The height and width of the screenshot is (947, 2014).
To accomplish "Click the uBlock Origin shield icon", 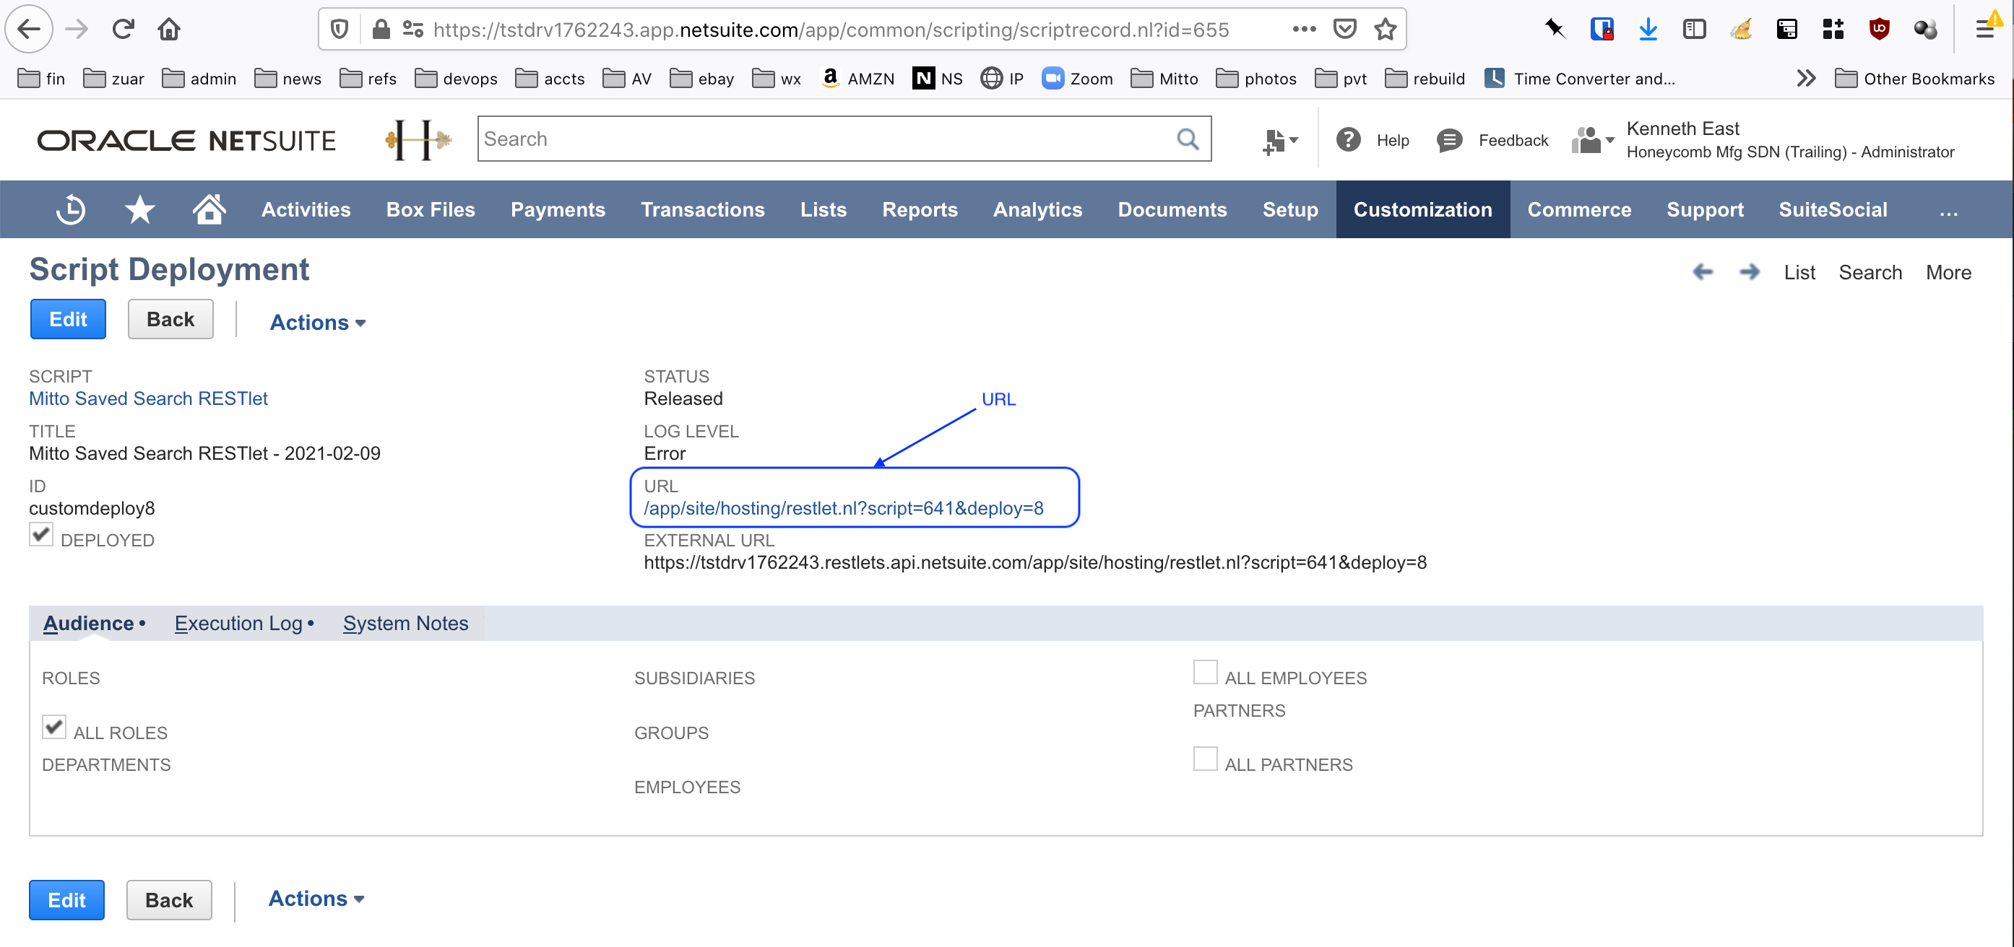I will tap(1879, 30).
